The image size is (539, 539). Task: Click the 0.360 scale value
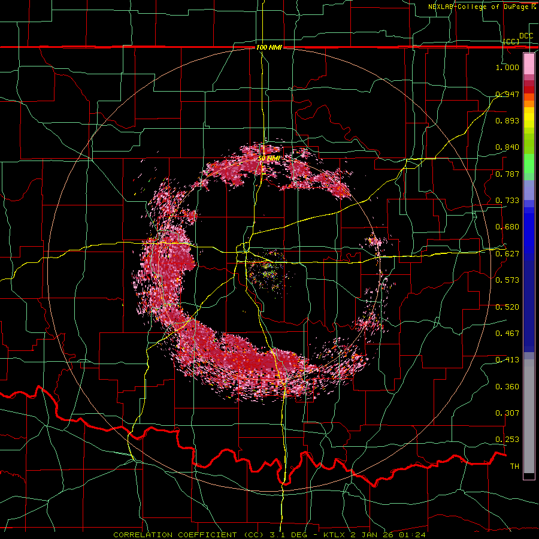pos(507,386)
